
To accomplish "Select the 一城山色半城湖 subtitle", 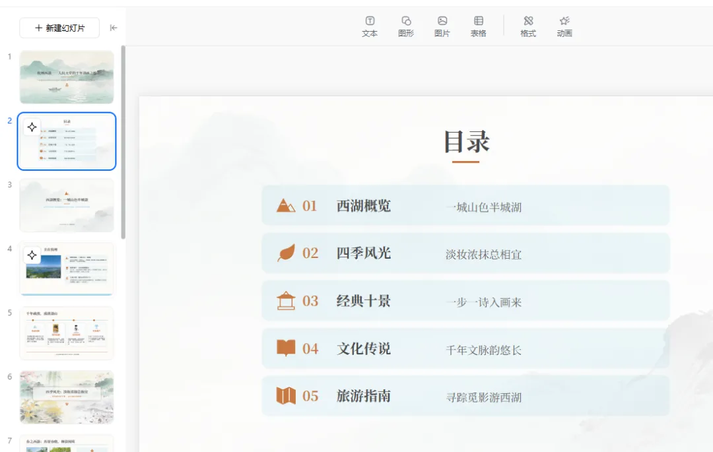I will pos(483,208).
